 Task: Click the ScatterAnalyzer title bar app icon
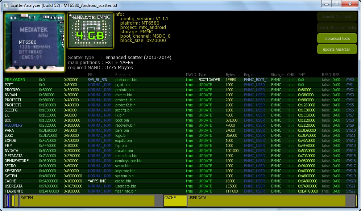(x=5, y=5)
